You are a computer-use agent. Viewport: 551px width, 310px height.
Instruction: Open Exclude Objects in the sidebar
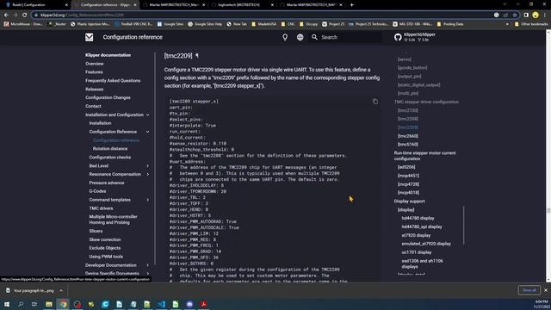coord(105,248)
